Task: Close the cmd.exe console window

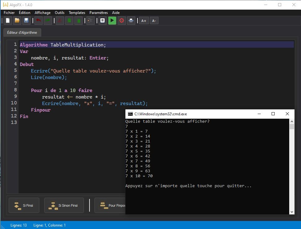Action: pos(287,114)
